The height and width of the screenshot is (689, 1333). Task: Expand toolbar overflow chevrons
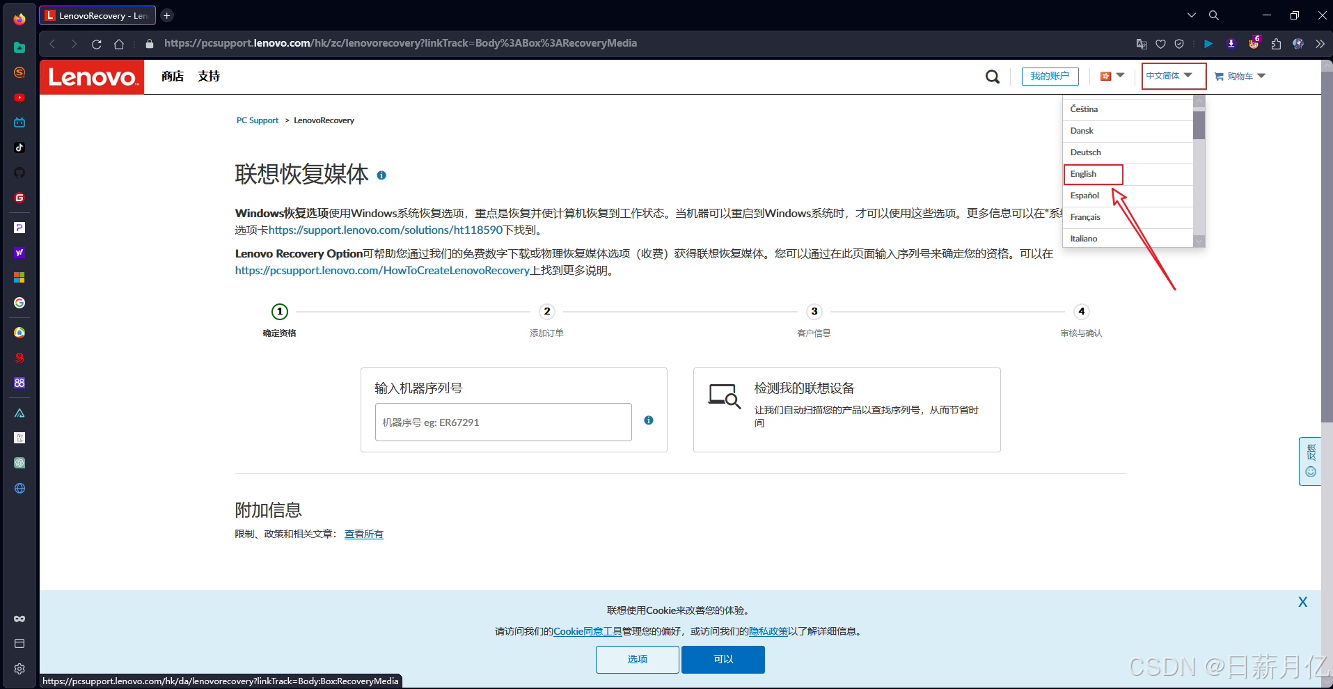coord(1320,44)
